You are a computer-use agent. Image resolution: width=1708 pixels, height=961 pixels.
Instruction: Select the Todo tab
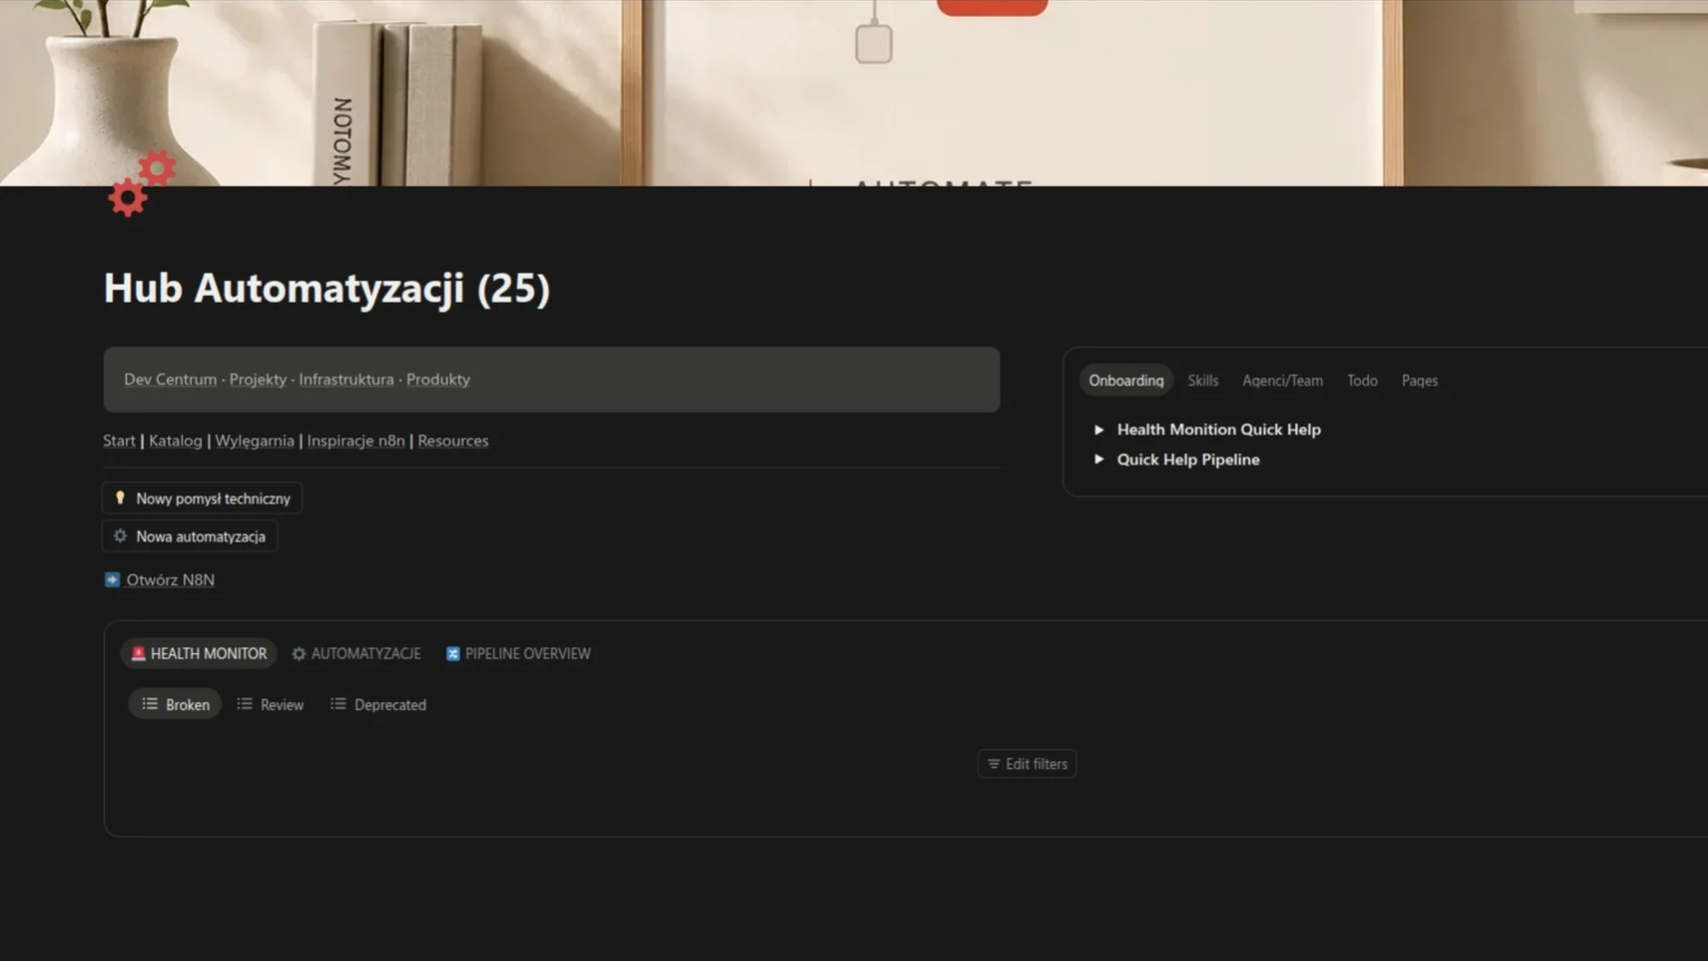coord(1362,380)
